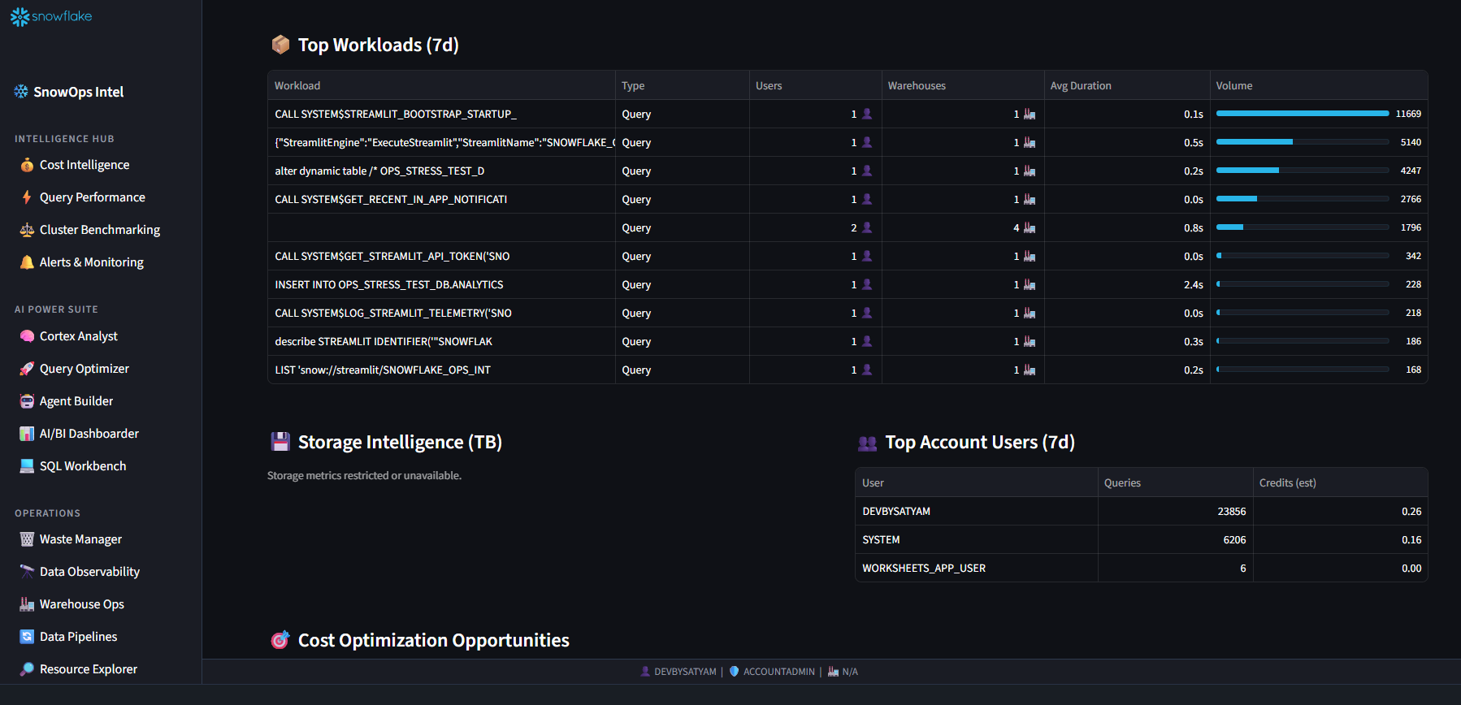The width and height of the screenshot is (1461, 705).
Task: Select the CALL SYSTEM$STREAMLIT_BOOTSTRAP_STARTUP_ workload cell
Action: 441,114
